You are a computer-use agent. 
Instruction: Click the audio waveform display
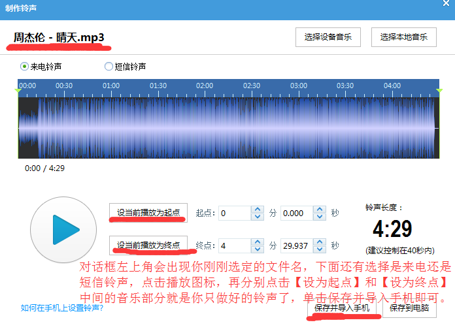(229, 128)
